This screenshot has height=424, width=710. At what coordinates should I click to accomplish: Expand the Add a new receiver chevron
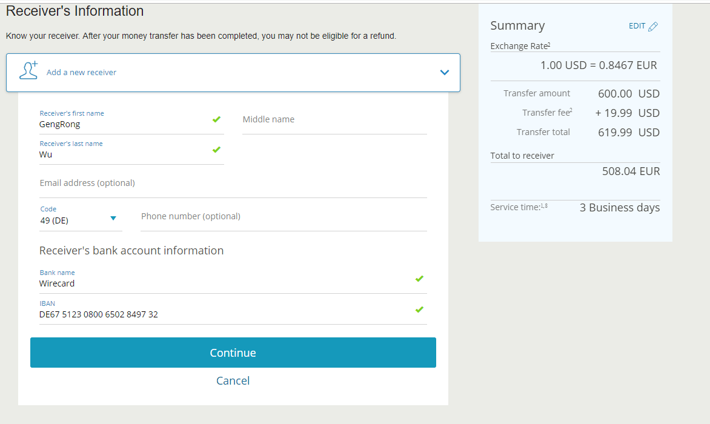(445, 73)
